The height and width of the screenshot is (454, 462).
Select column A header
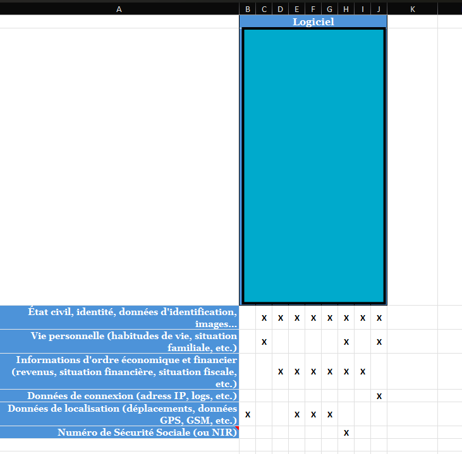point(119,9)
